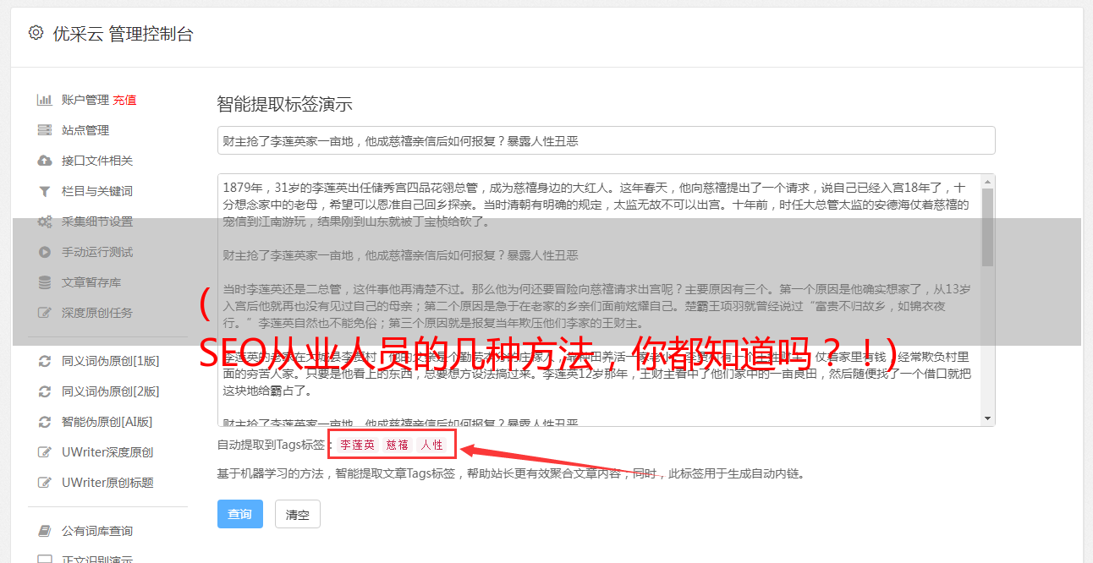The image size is (1093, 563).
Task: Select 站点管理 in the sidebar
Action: click(85, 130)
